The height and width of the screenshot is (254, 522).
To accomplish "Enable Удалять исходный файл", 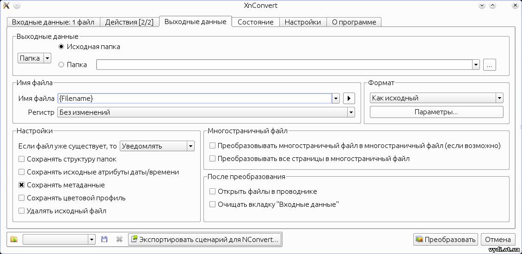I will click(22, 211).
